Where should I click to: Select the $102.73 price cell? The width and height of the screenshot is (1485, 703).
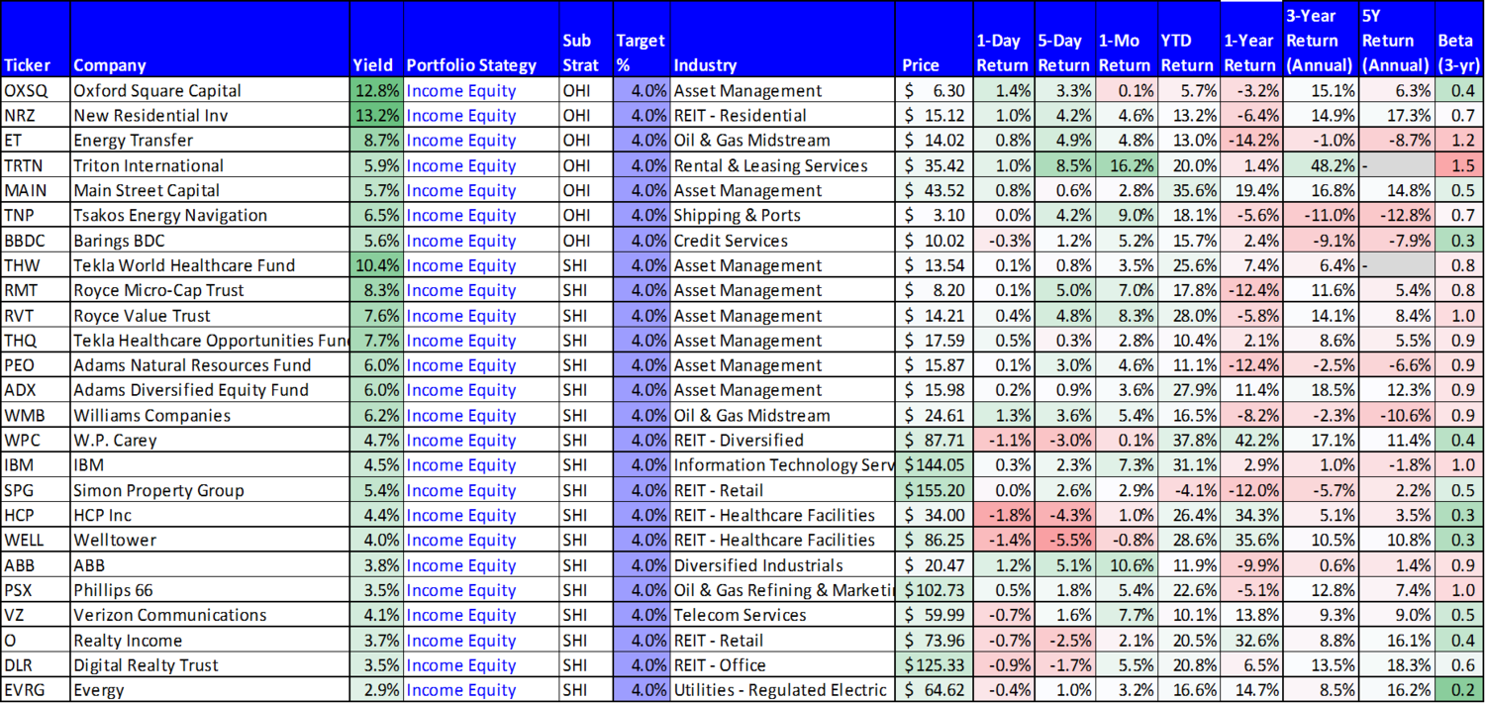tap(934, 590)
